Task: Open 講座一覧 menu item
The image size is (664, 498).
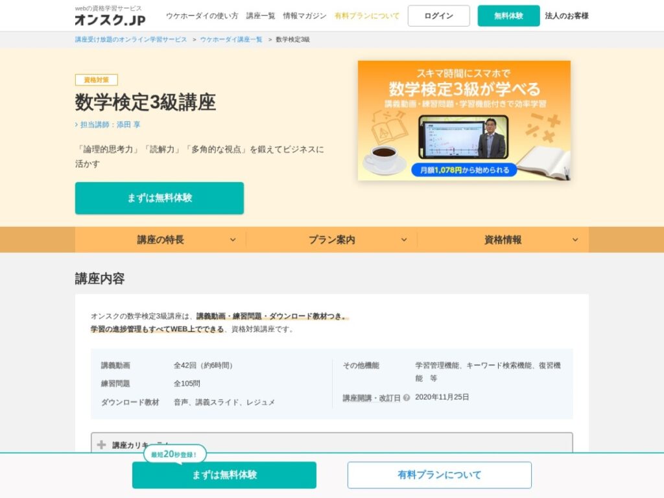Action: pyautogui.click(x=261, y=16)
